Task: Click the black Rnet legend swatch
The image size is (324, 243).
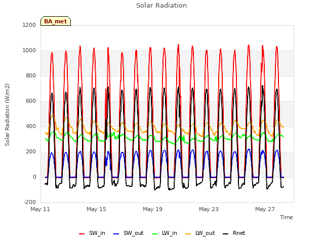Action: pyautogui.click(x=226, y=234)
